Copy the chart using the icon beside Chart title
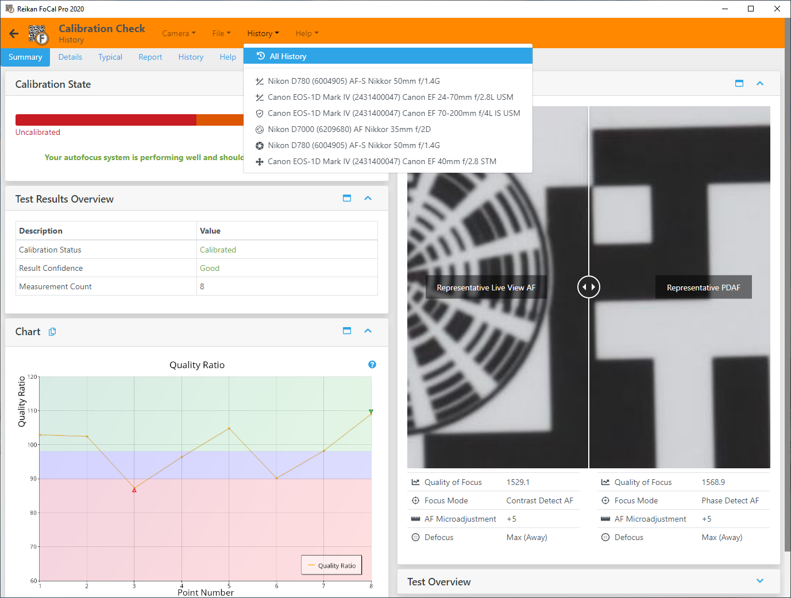 coord(52,332)
